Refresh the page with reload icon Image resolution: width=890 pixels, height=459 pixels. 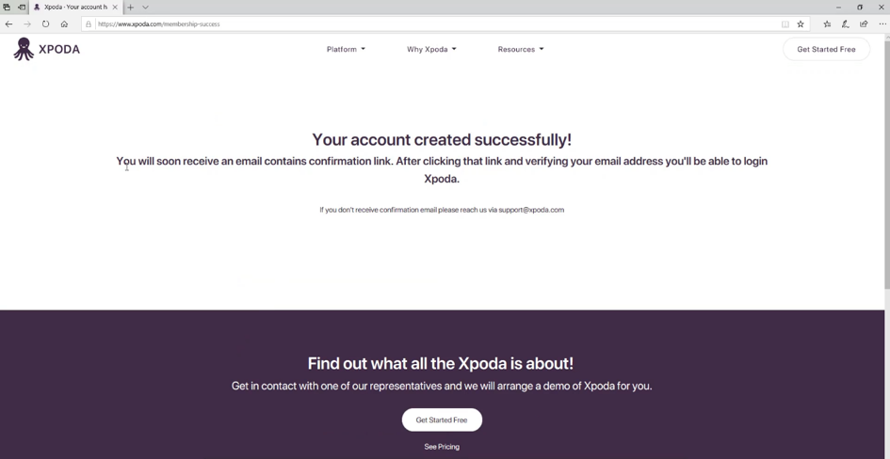tap(45, 24)
